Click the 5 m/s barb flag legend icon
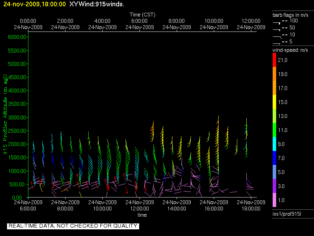This screenshot has height=236, width=314. 277,42
